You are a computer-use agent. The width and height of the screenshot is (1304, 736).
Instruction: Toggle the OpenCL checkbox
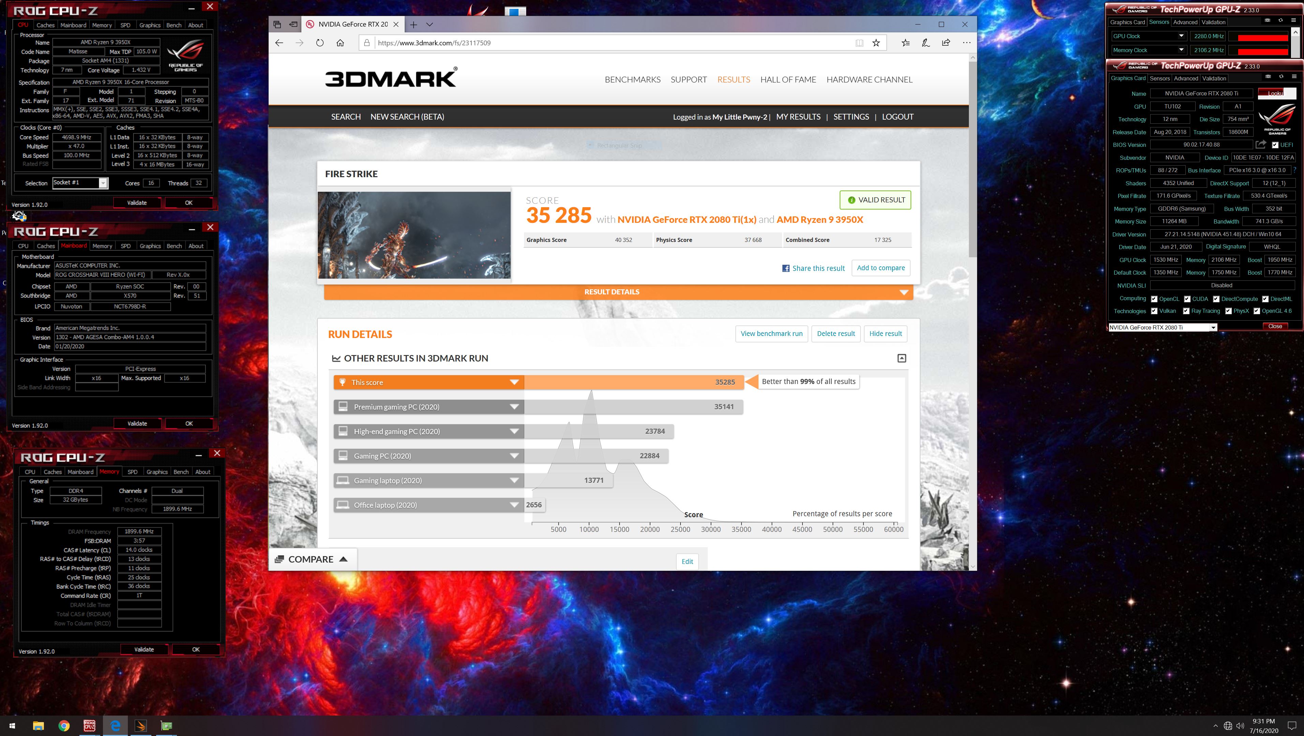coord(1154,299)
